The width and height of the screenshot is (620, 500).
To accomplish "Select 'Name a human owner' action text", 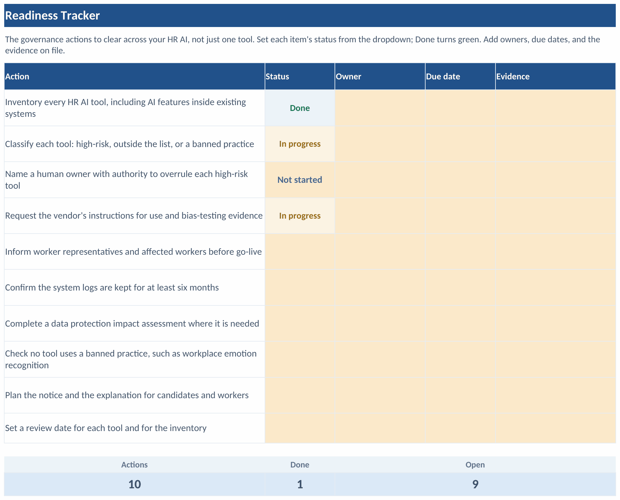I will pos(126,180).
